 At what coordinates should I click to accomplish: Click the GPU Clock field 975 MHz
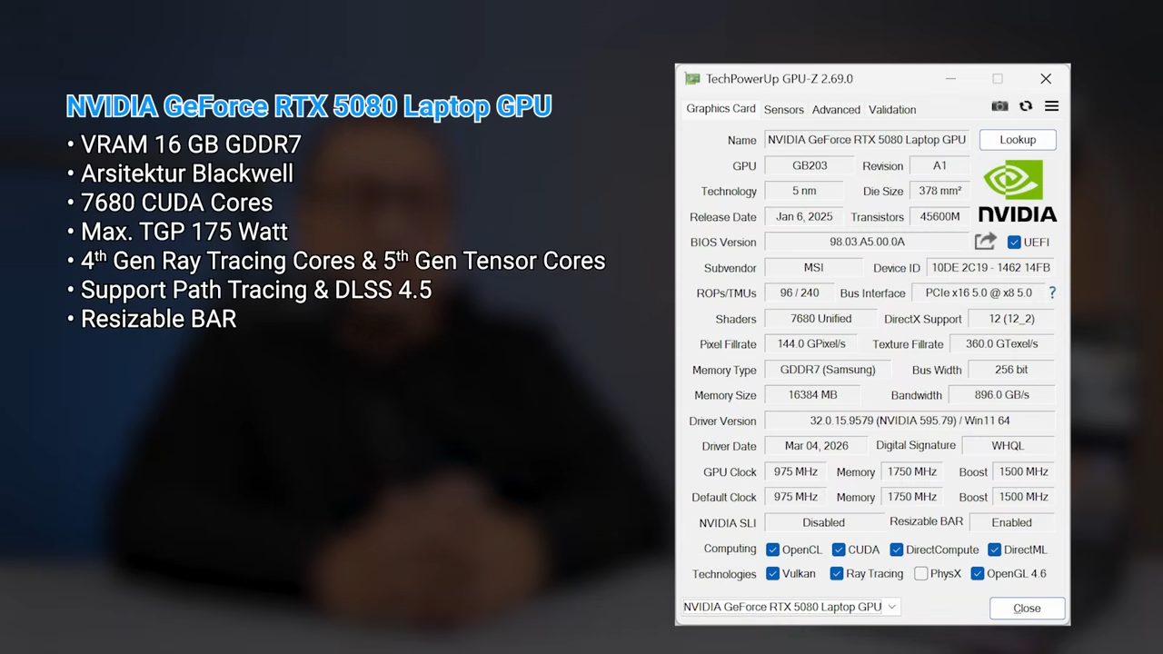coord(796,471)
